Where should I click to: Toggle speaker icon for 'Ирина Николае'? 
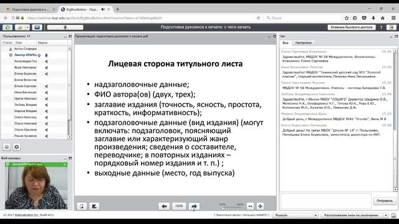click(46, 98)
